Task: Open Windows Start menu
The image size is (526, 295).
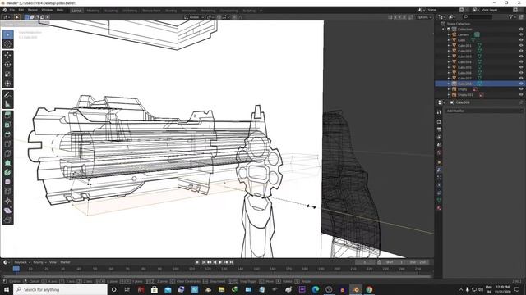Action: 7,289
